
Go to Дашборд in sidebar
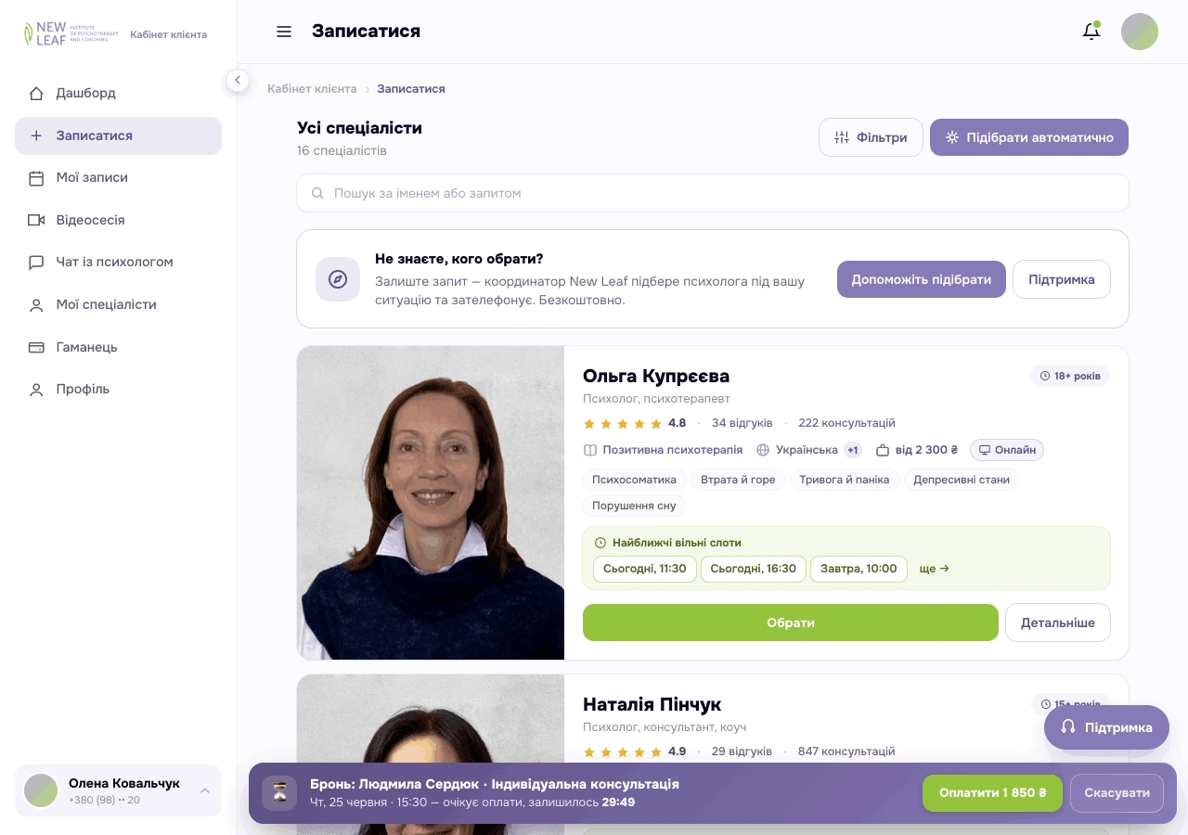118,94
